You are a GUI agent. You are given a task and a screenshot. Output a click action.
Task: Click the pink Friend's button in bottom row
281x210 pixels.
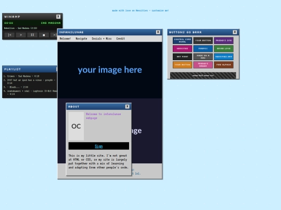click(203, 65)
